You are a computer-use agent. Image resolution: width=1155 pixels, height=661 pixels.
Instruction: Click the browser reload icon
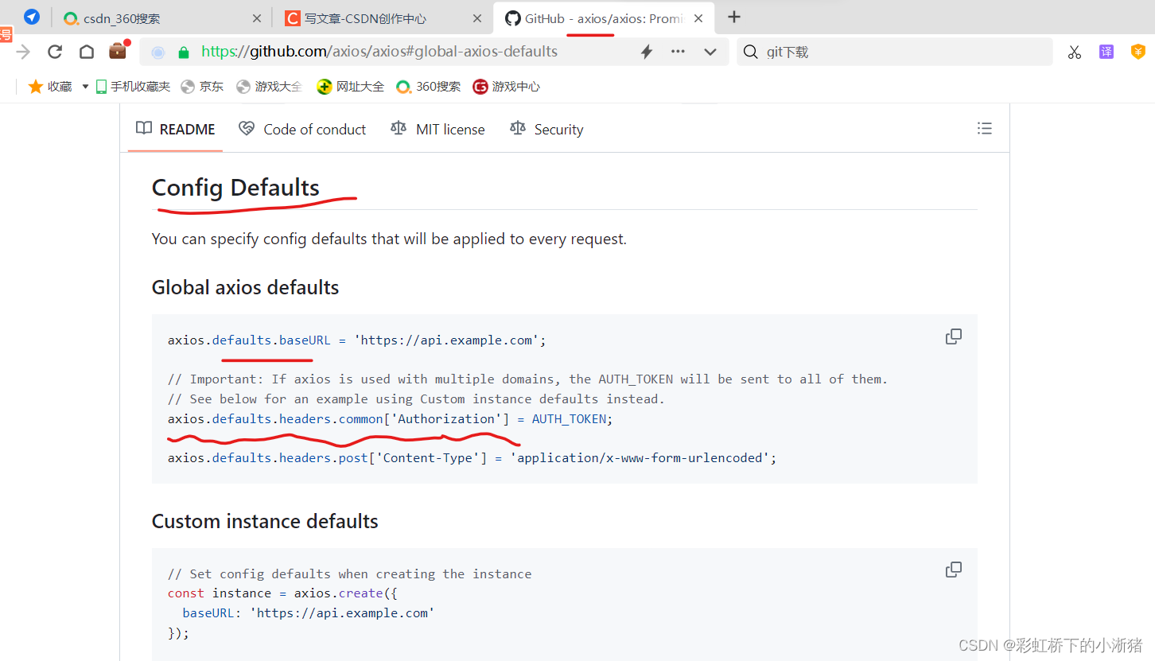(x=55, y=52)
